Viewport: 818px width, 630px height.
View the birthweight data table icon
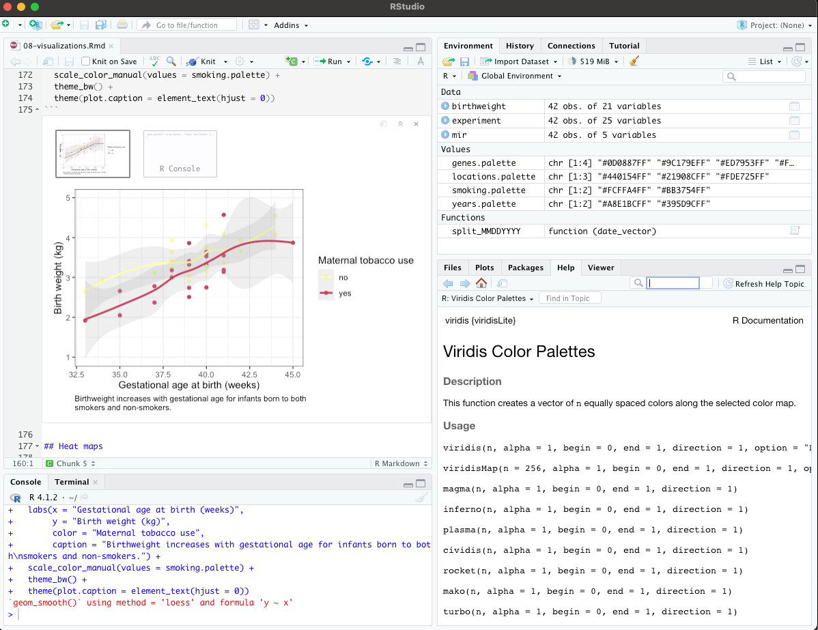[x=794, y=106]
